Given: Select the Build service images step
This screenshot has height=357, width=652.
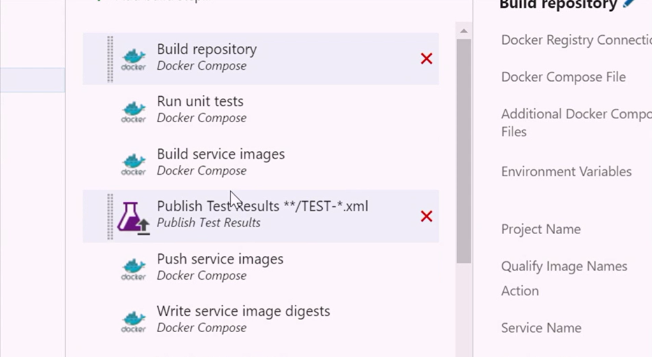Looking at the screenshot, I should (220, 162).
